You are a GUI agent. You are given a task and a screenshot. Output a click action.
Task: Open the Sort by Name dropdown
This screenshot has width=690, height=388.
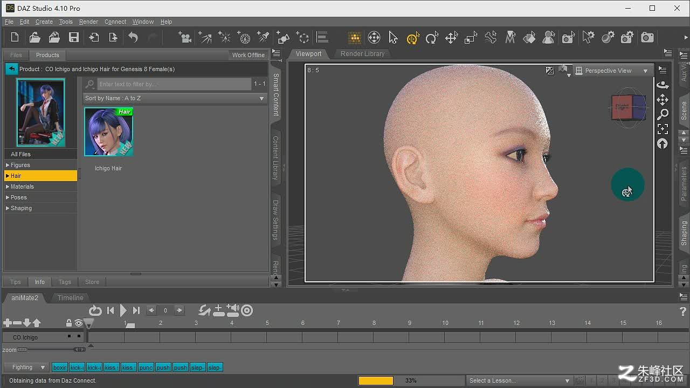coord(175,98)
